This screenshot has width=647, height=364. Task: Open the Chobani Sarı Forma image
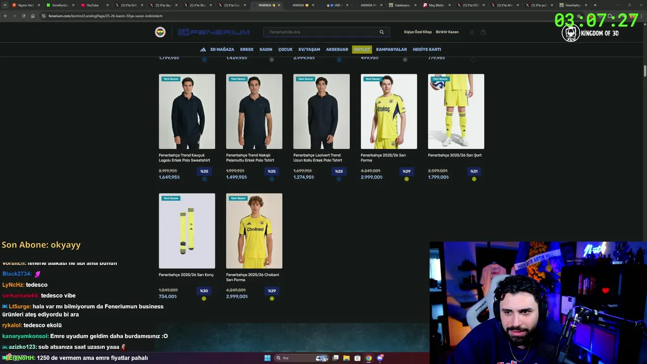[254, 231]
